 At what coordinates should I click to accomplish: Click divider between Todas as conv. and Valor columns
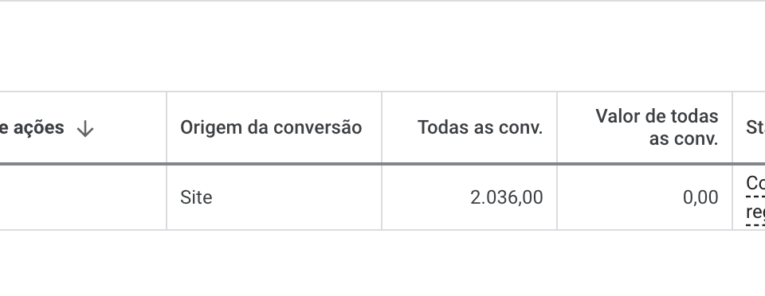[557, 127]
